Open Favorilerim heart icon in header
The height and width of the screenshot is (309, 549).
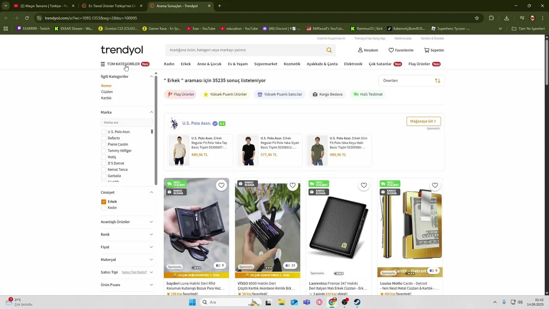tap(391, 50)
